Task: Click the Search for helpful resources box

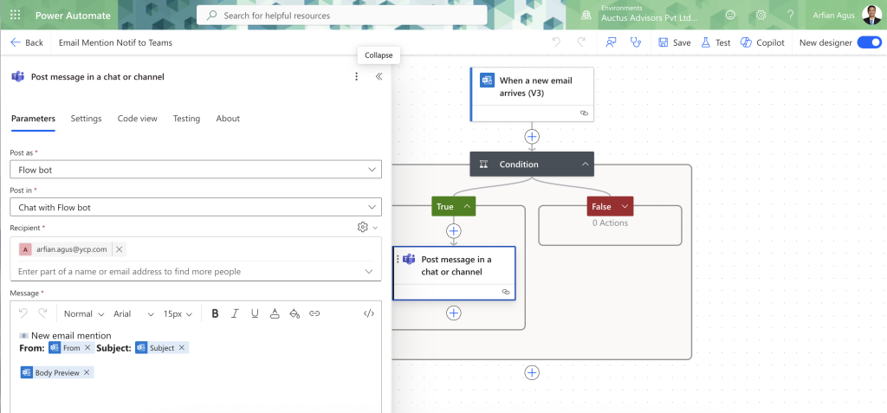Action: [341, 16]
